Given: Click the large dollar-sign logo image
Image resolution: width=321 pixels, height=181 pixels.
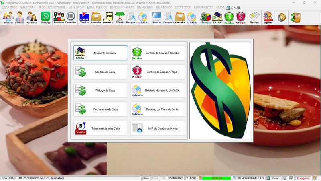Looking at the screenshot, I should (220, 90).
